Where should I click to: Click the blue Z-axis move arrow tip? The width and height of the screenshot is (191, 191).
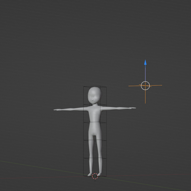pos(145,62)
